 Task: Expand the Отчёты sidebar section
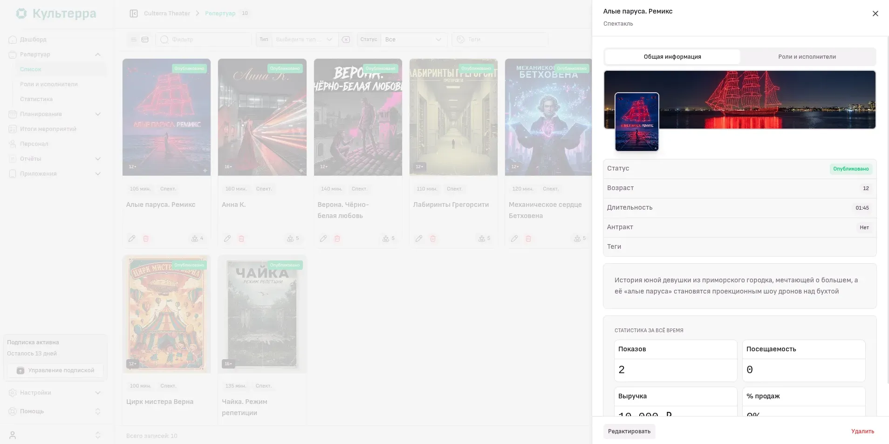tap(98, 159)
